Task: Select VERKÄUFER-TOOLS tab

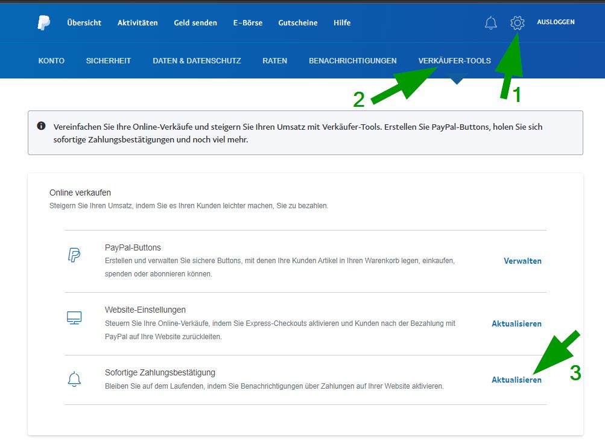Action: tap(455, 60)
